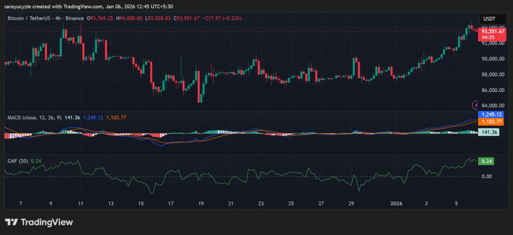Click the 86,000.00 level on price scale
The image size is (513, 235).
click(491, 90)
